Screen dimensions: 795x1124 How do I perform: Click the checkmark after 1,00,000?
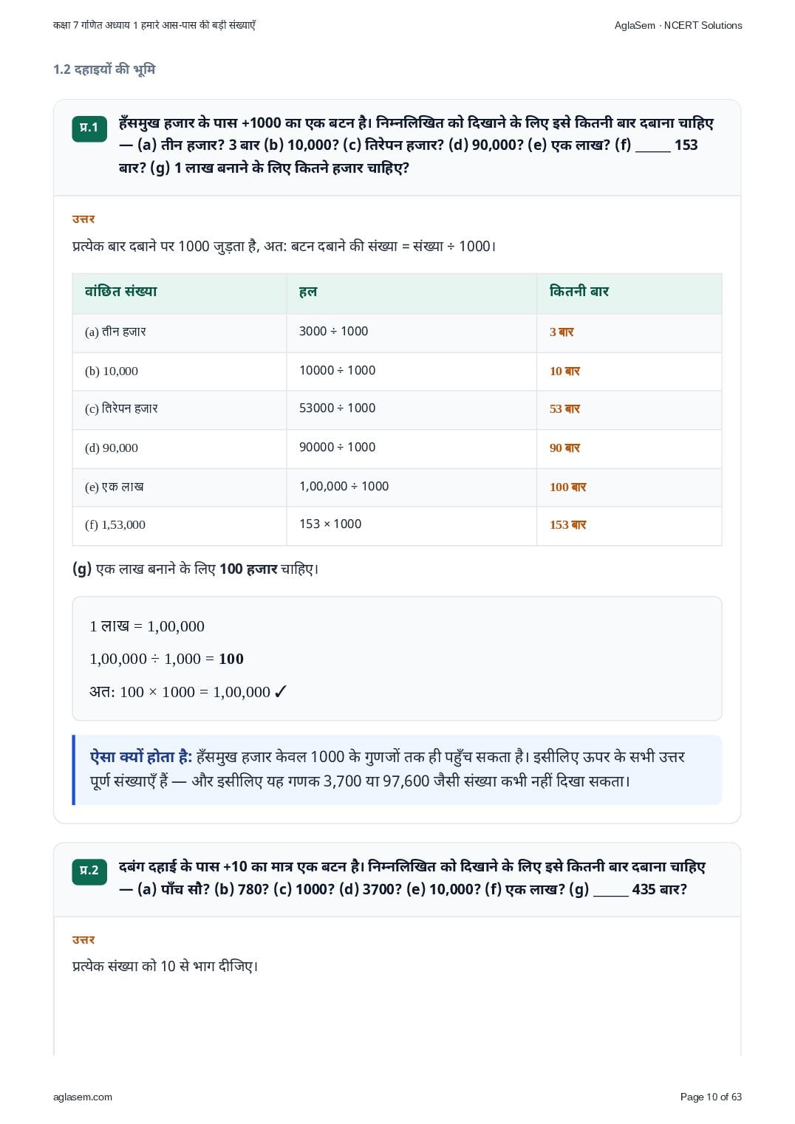click(x=280, y=692)
